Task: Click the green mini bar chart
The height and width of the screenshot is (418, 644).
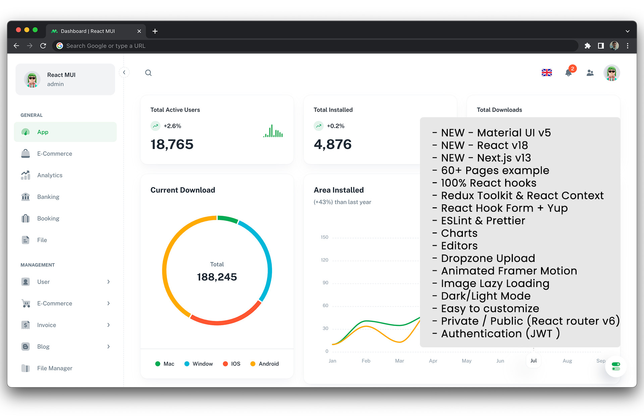Action: 273,131
